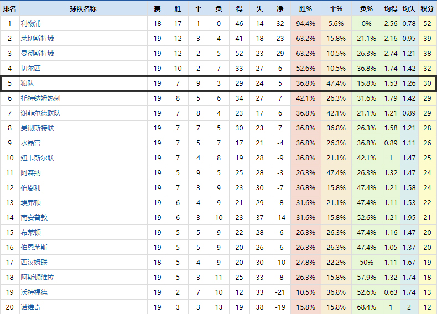Click 利物浦's 94.4% win rate cell
Viewport: 437px width, 314px height.
coord(305,24)
